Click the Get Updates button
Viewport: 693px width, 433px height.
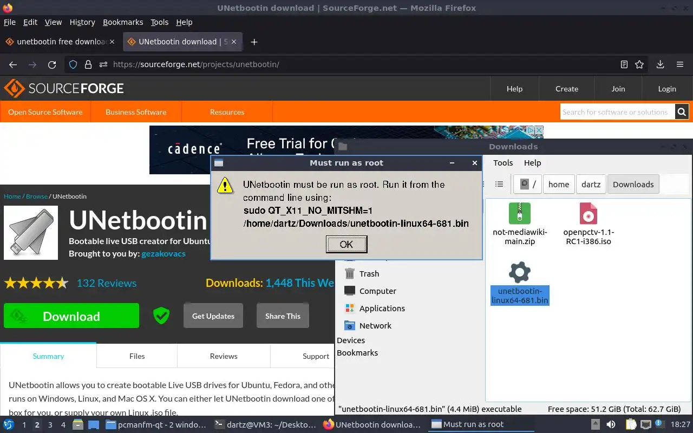(213, 316)
